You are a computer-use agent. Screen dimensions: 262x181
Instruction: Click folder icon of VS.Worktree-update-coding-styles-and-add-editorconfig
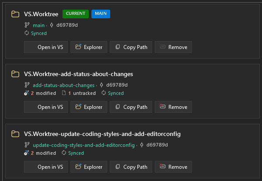pos(15,134)
